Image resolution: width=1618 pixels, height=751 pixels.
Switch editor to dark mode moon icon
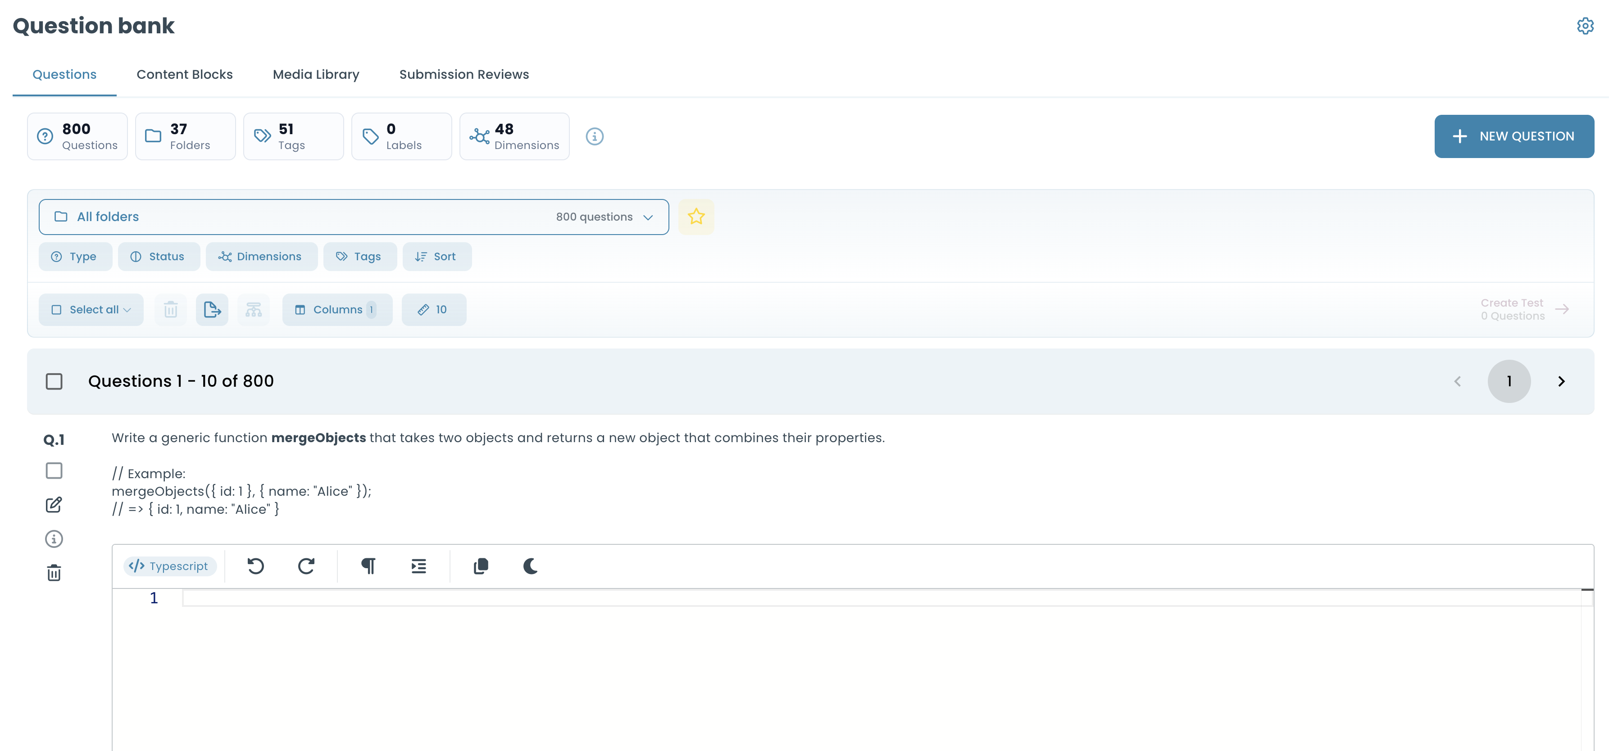click(x=531, y=566)
